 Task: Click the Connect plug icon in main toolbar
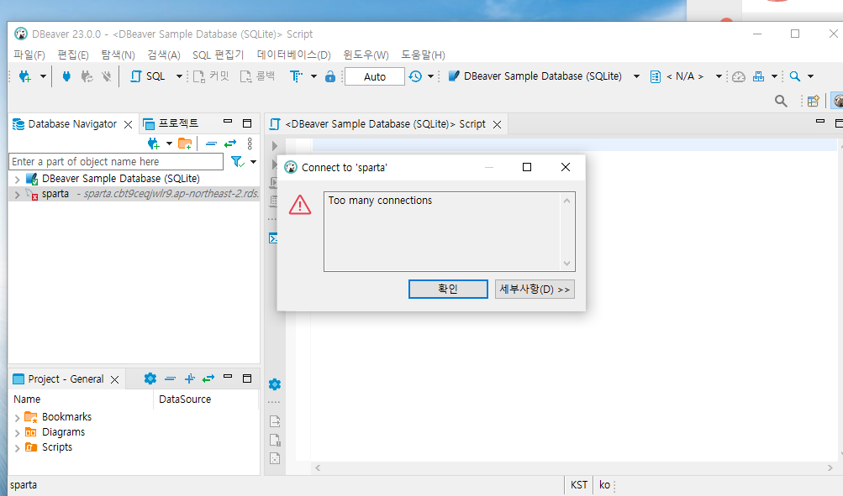tap(66, 76)
